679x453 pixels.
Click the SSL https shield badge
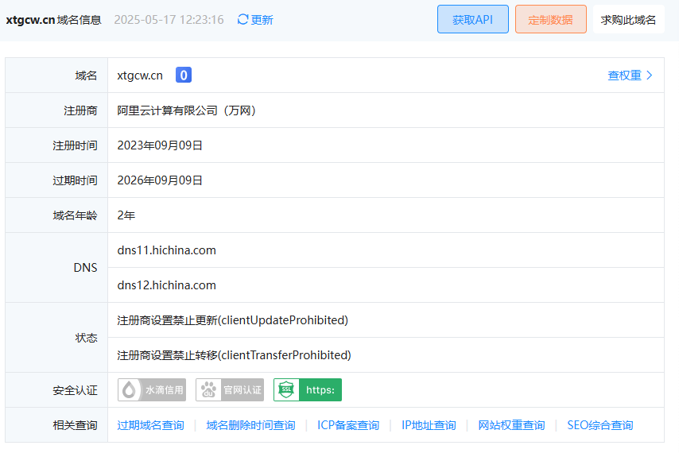[x=308, y=390]
